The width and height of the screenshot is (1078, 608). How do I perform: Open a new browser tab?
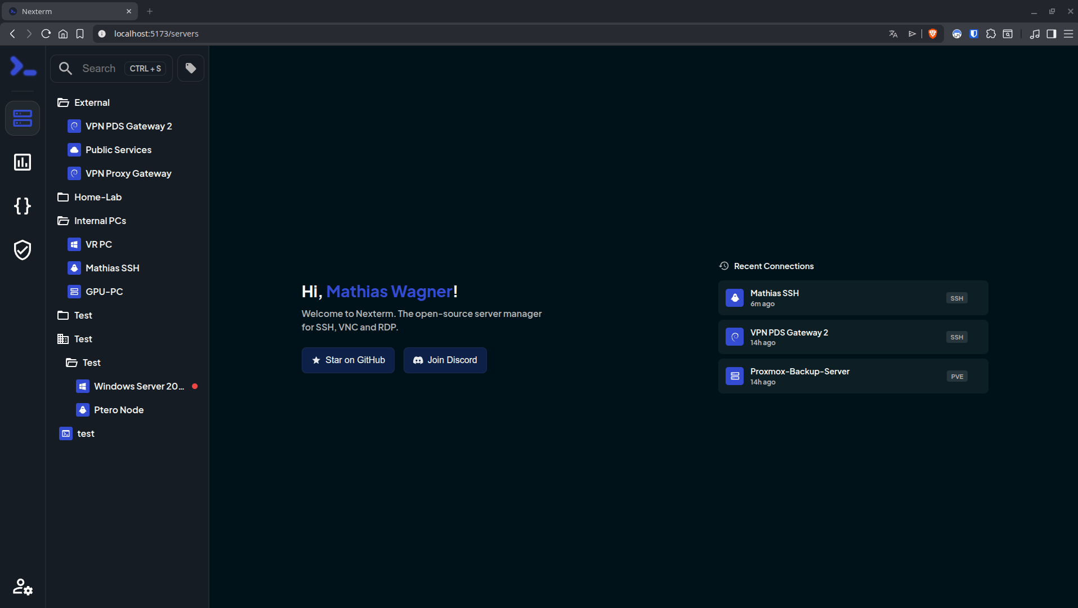tap(150, 11)
